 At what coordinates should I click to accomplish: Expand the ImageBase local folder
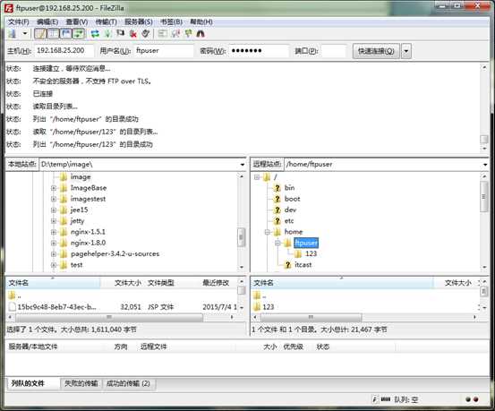click(54, 188)
